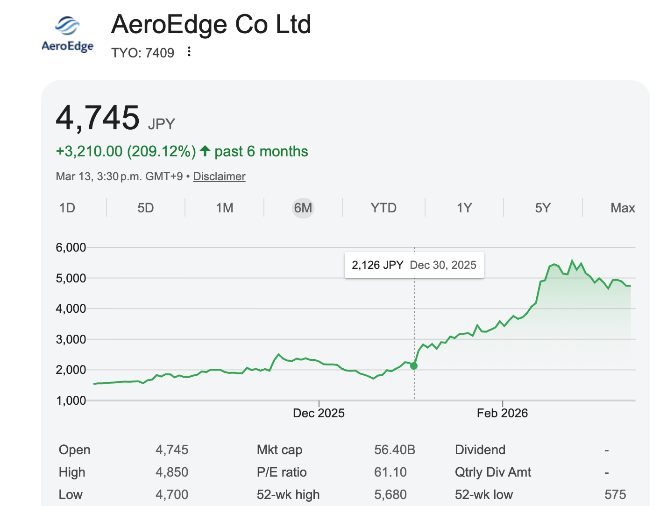Click the AeroEdge company logo
667x506 pixels.
(67, 34)
